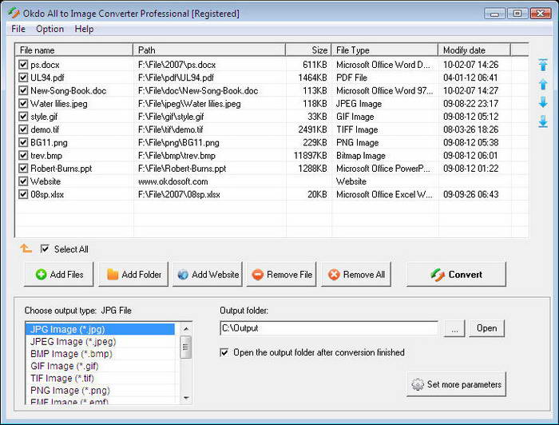This screenshot has height=425, width=559.
Task: Toggle the Website row checkbox
Action: pos(23,181)
